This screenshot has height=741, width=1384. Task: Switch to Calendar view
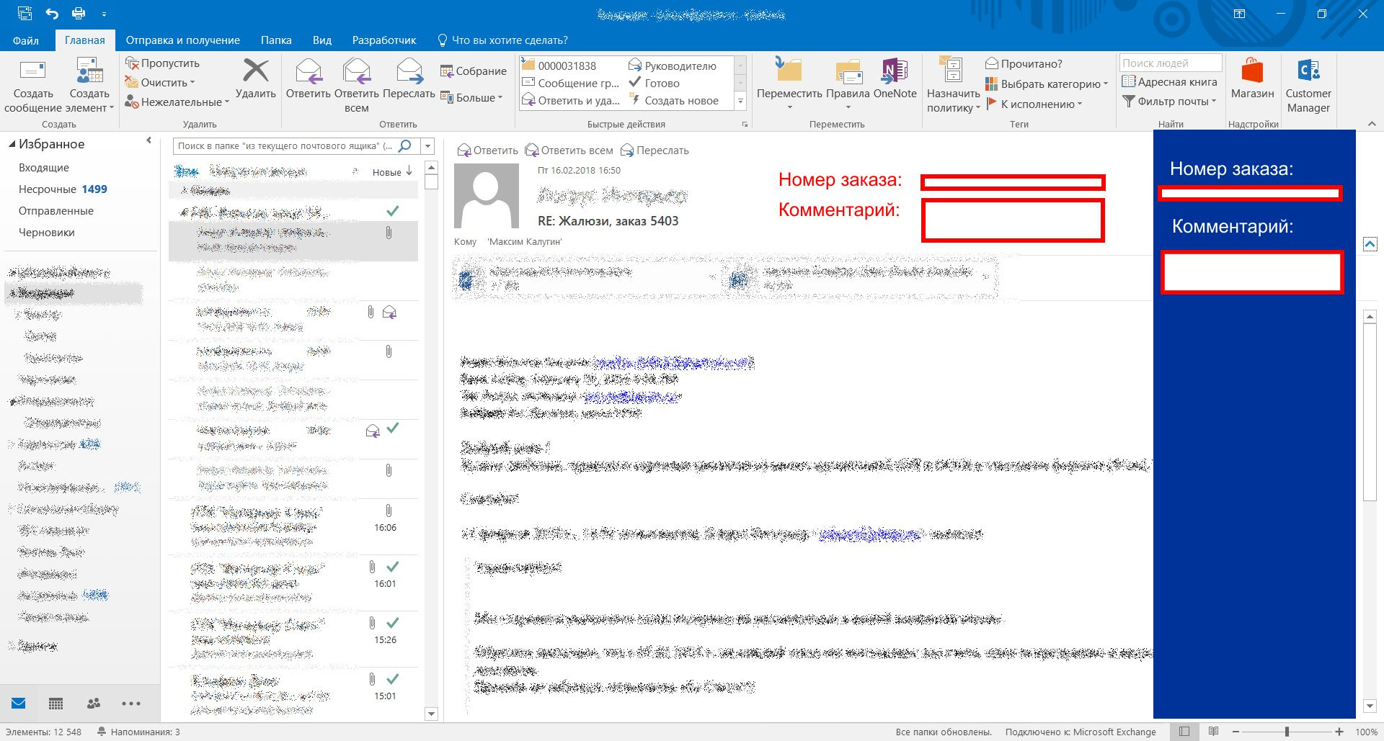pos(56,704)
